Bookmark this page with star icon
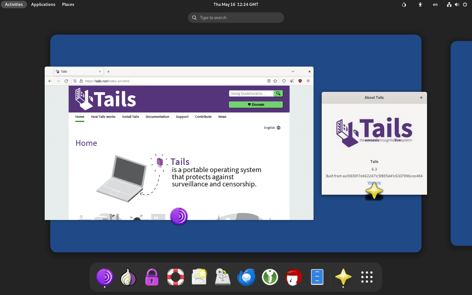472x295 pixels. click(x=275, y=81)
